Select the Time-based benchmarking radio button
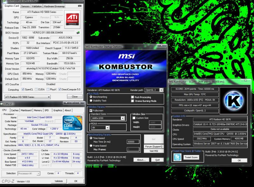The width and height of the screenshot is (254, 187). (91, 138)
